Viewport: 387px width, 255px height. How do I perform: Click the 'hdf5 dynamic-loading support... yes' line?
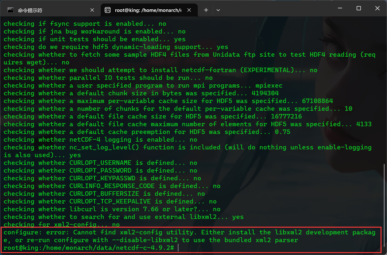coord(116,47)
